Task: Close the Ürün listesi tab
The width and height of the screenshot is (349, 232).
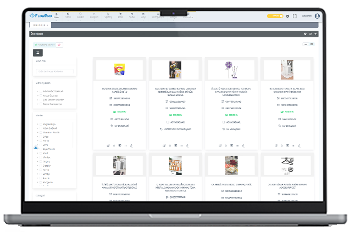Action: (x=47, y=25)
